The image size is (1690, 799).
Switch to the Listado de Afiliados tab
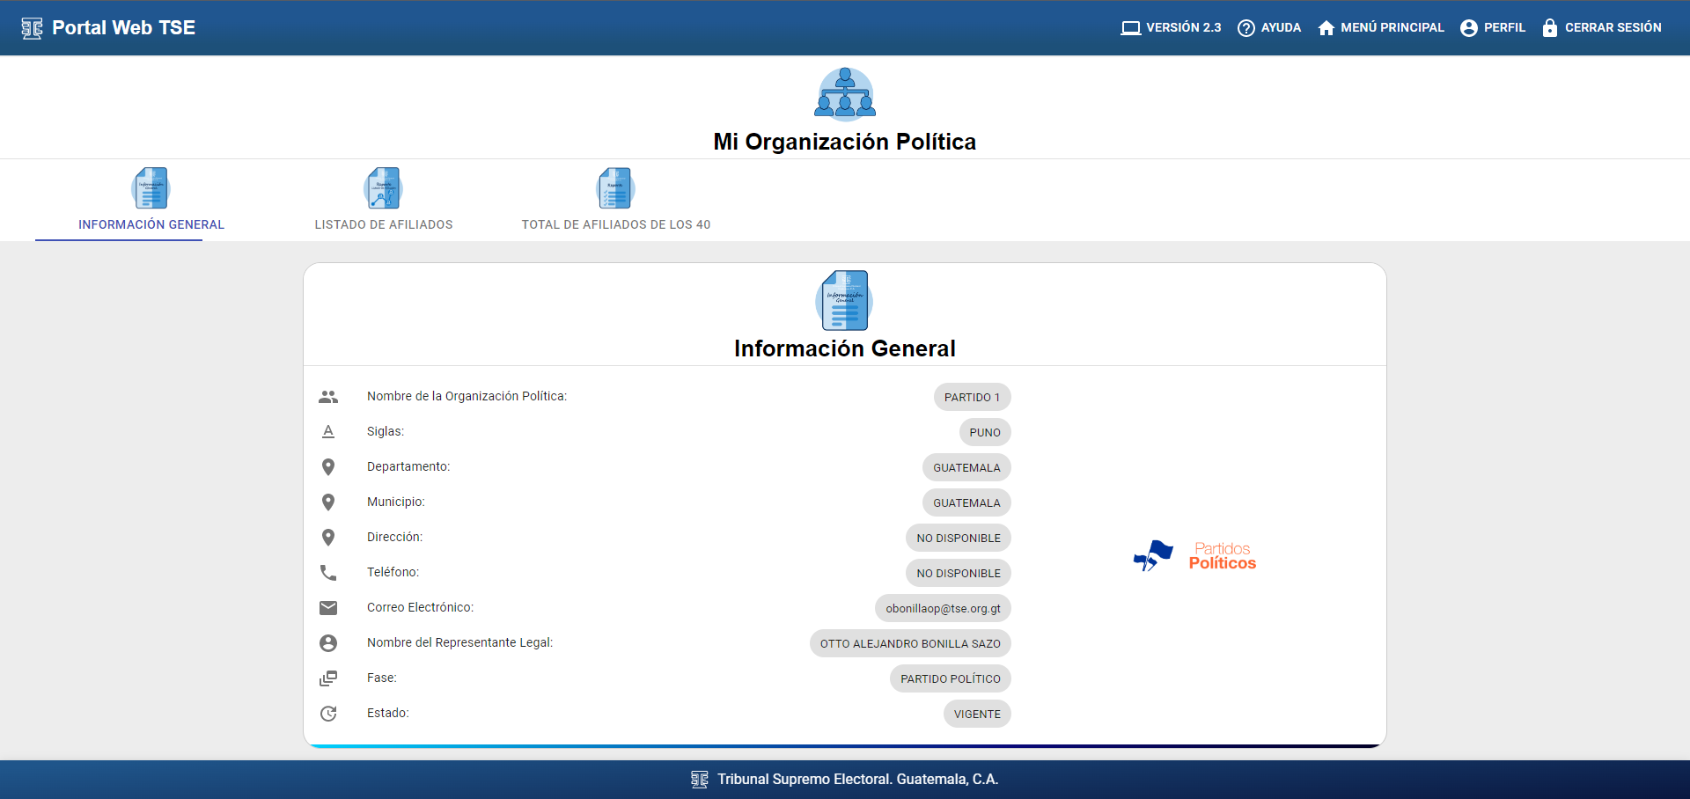pos(384,224)
